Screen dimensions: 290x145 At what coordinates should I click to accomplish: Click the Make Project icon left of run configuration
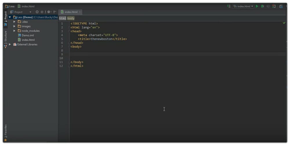pyautogui.click(x=229, y=6)
